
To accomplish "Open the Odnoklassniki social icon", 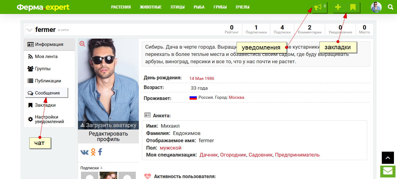I will 93,152.
